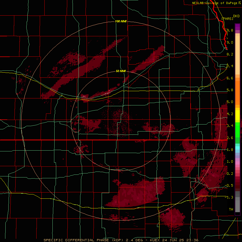
Task: Click the 100 NMI range ring label
Action: 121,21
